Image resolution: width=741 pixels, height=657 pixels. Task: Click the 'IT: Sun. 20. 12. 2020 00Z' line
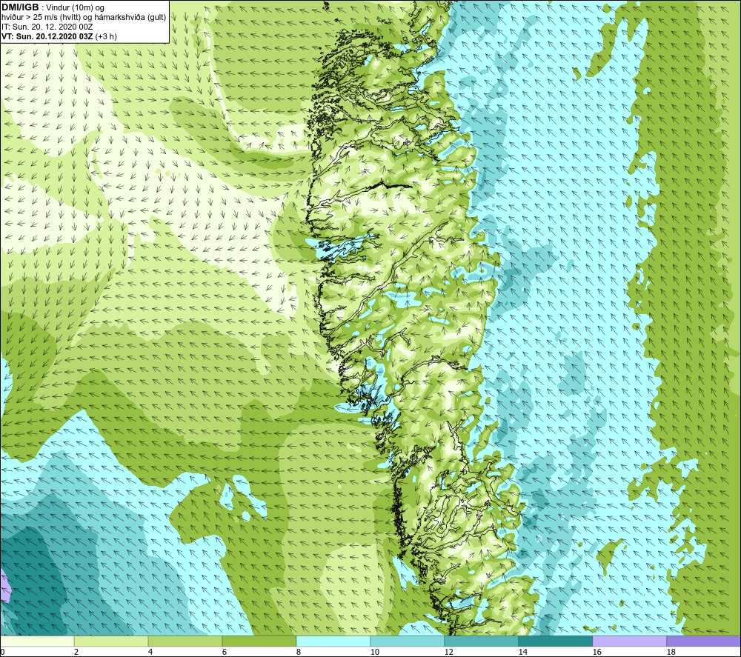47,27
